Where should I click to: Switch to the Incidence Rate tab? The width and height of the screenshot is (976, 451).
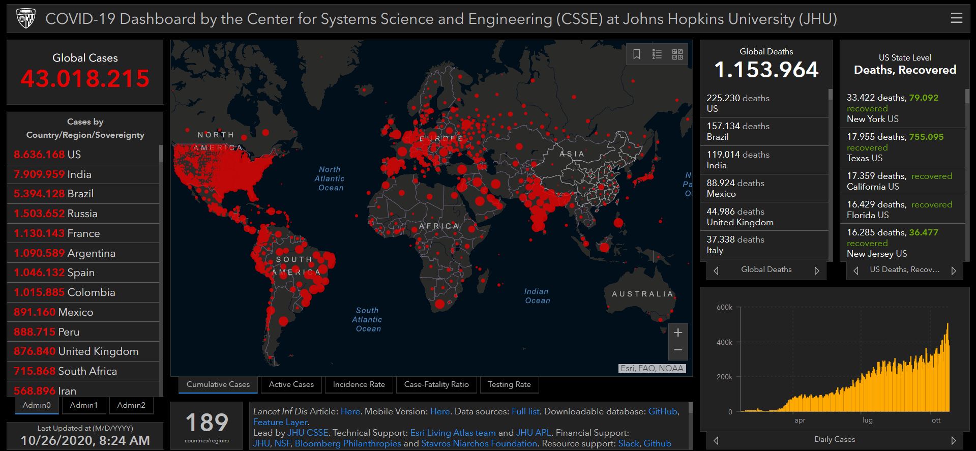pos(359,384)
